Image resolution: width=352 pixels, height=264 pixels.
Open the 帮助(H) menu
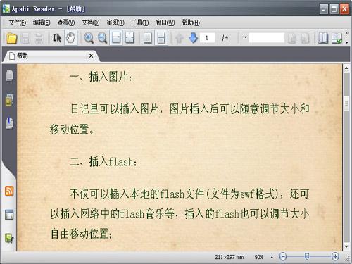pyautogui.click(x=191, y=23)
